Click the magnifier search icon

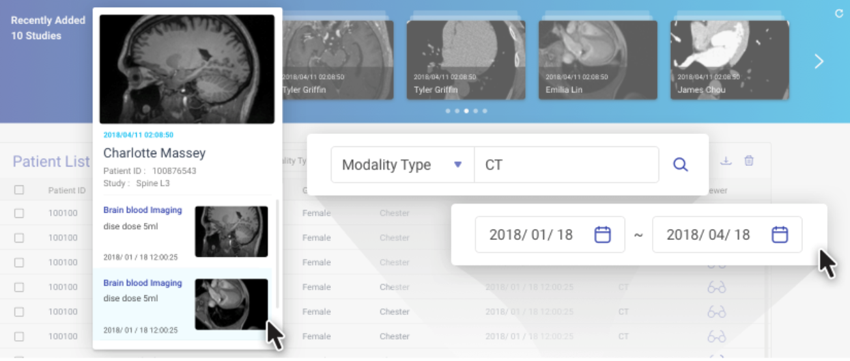[680, 165]
